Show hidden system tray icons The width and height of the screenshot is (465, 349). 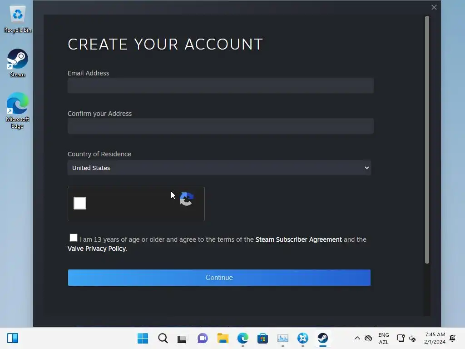coord(357,338)
